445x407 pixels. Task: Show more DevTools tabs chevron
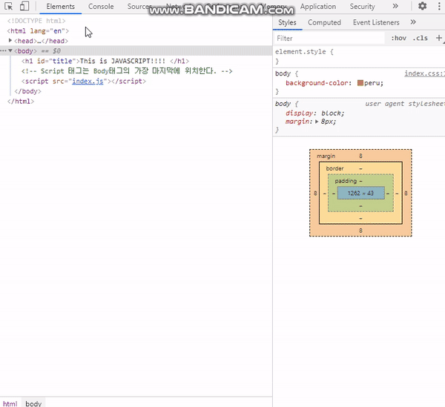click(x=395, y=6)
